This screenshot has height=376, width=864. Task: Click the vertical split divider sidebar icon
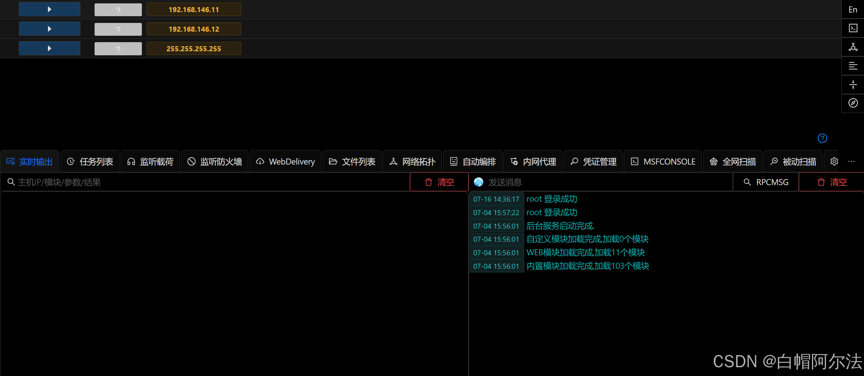(853, 84)
